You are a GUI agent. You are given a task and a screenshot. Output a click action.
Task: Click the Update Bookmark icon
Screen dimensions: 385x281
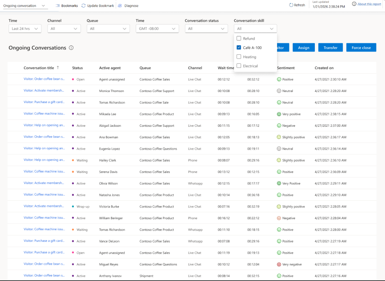[x=84, y=6]
